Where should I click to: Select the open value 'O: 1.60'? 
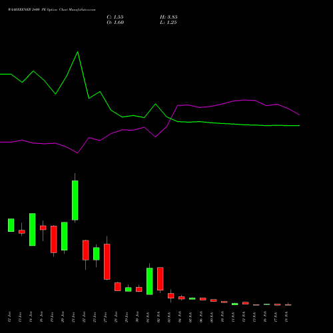115,23
